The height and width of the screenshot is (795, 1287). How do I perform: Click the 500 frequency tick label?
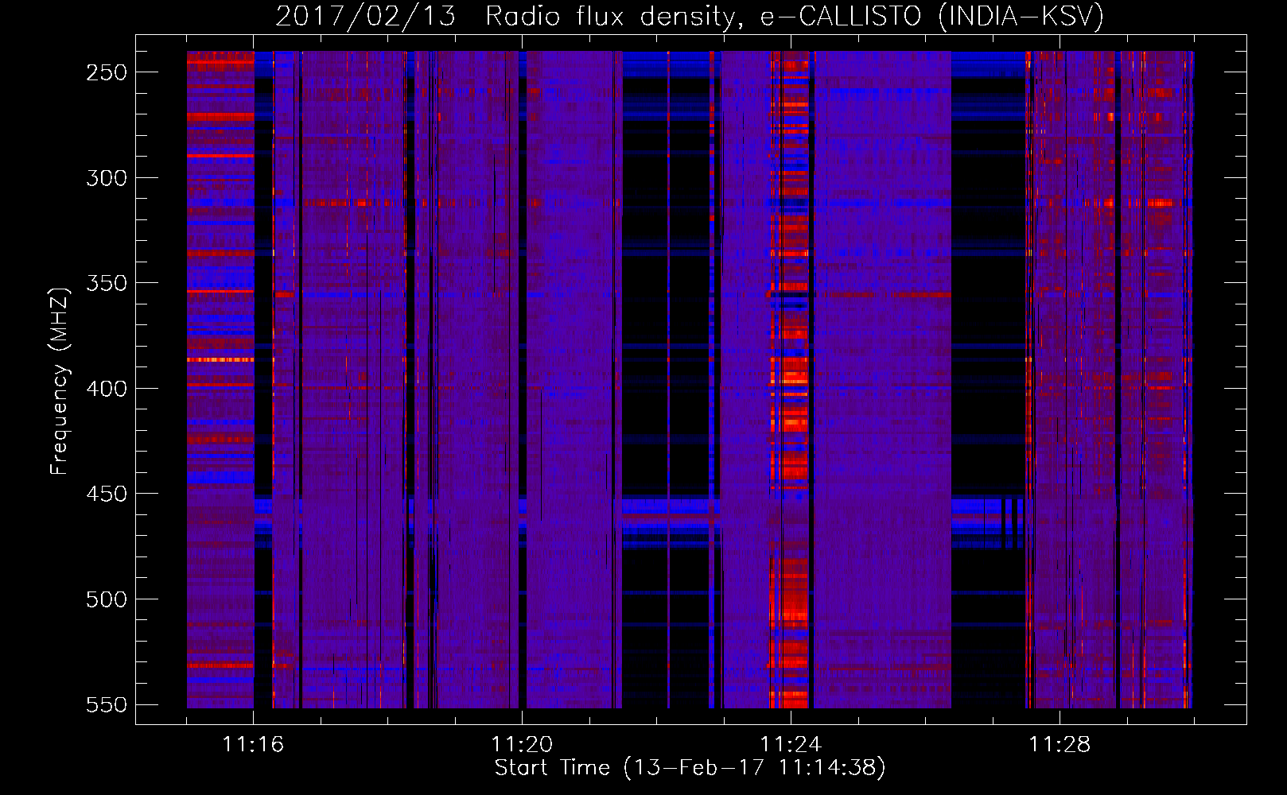click(x=107, y=599)
